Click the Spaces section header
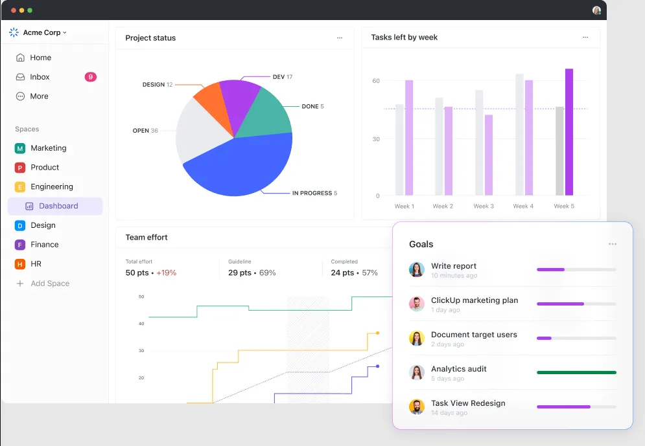 point(27,129)
